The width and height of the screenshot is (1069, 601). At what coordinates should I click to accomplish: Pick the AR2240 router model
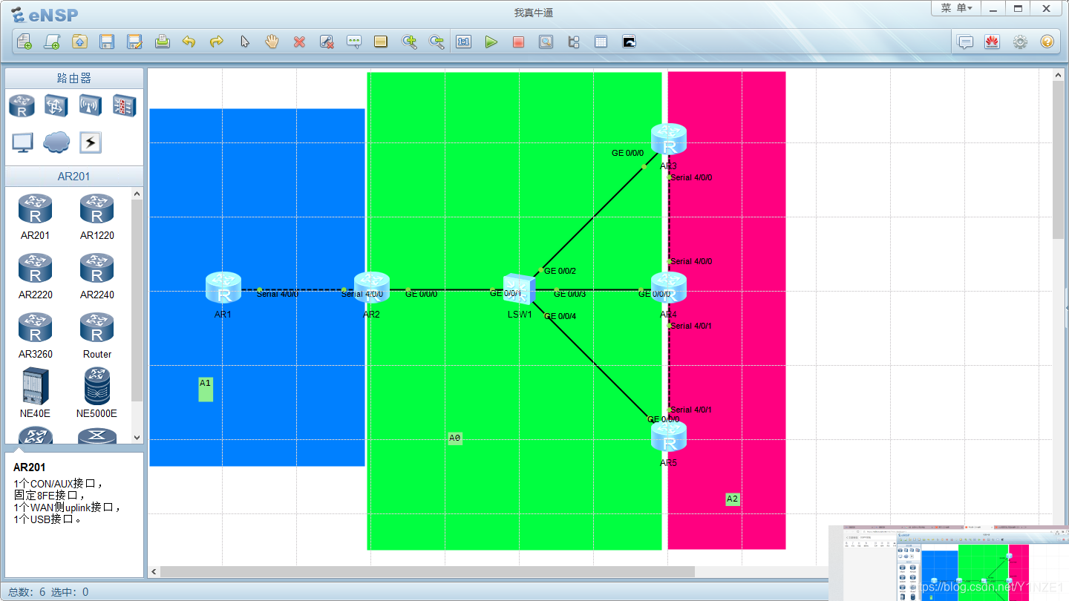(97, 276)
